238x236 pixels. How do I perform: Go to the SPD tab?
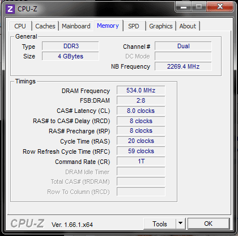(134, 26)
